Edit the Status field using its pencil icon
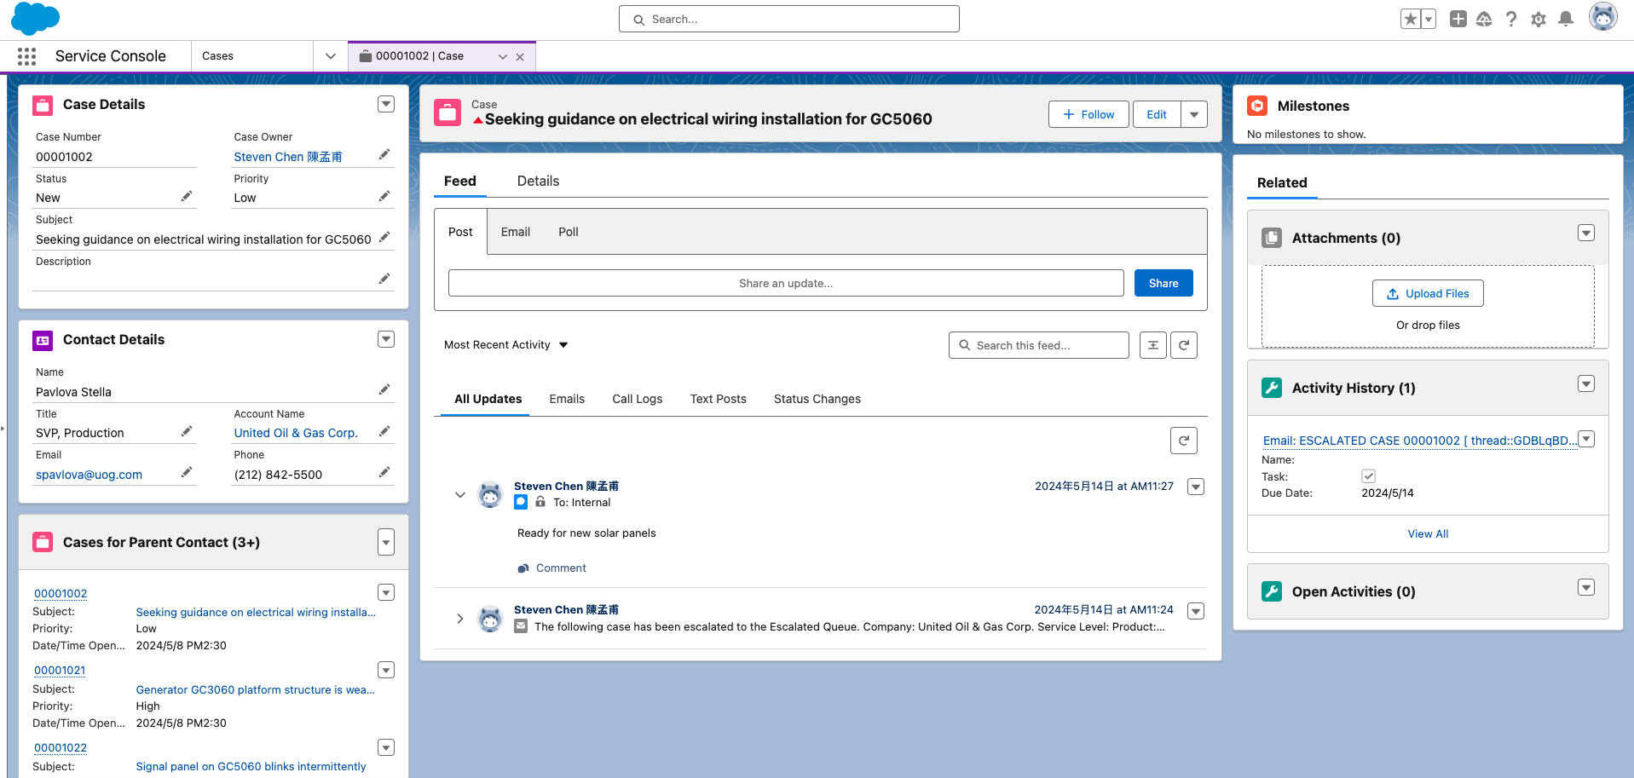The height and width of the screenshot is (778, 1634). pyautogui.click(x=187, y=195)
